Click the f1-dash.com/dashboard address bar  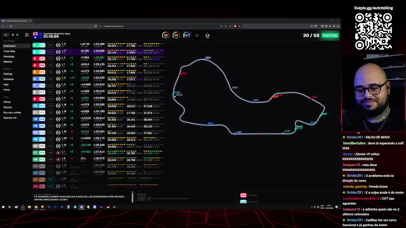coord(113,26)
